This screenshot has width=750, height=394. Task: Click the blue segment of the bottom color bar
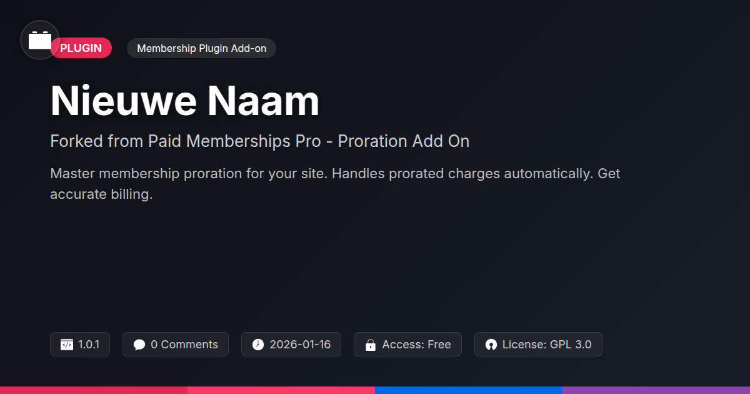point(469,390)
